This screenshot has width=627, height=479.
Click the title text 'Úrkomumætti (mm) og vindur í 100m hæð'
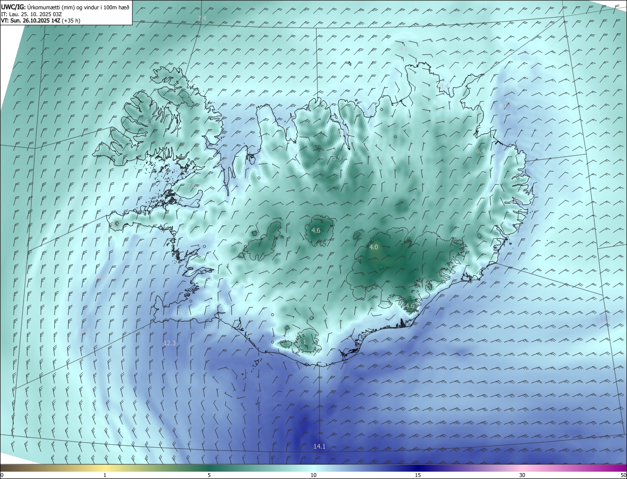coord(78,7)
